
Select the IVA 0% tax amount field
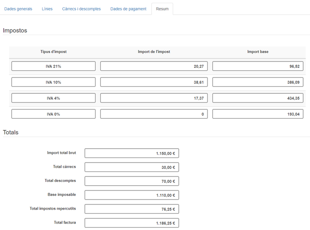coord(154,114)
